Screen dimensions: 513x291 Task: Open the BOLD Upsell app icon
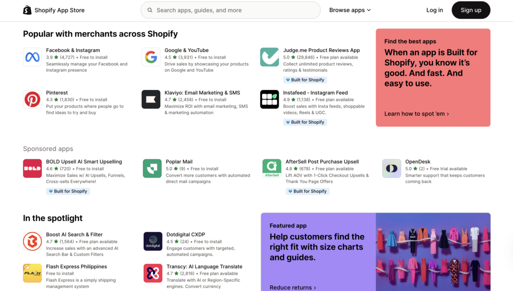(x=33, y=168)
